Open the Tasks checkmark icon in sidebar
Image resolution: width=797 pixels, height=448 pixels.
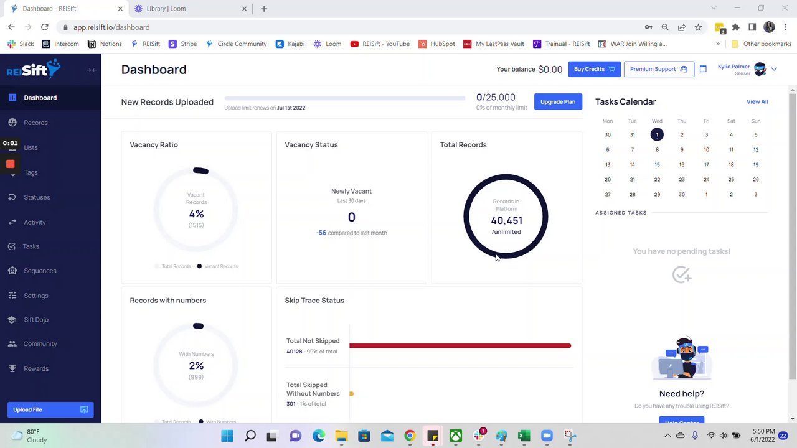coord(12,246)
